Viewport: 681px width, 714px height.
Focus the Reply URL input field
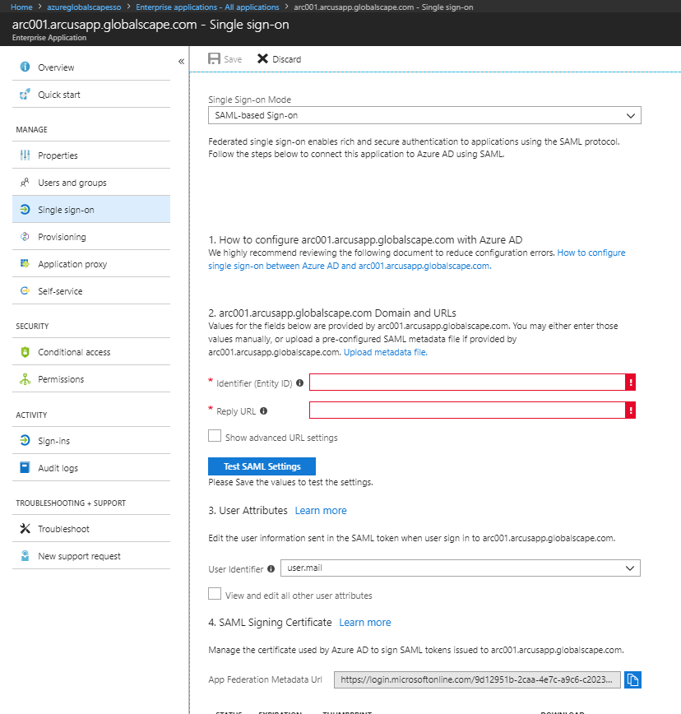467,410
